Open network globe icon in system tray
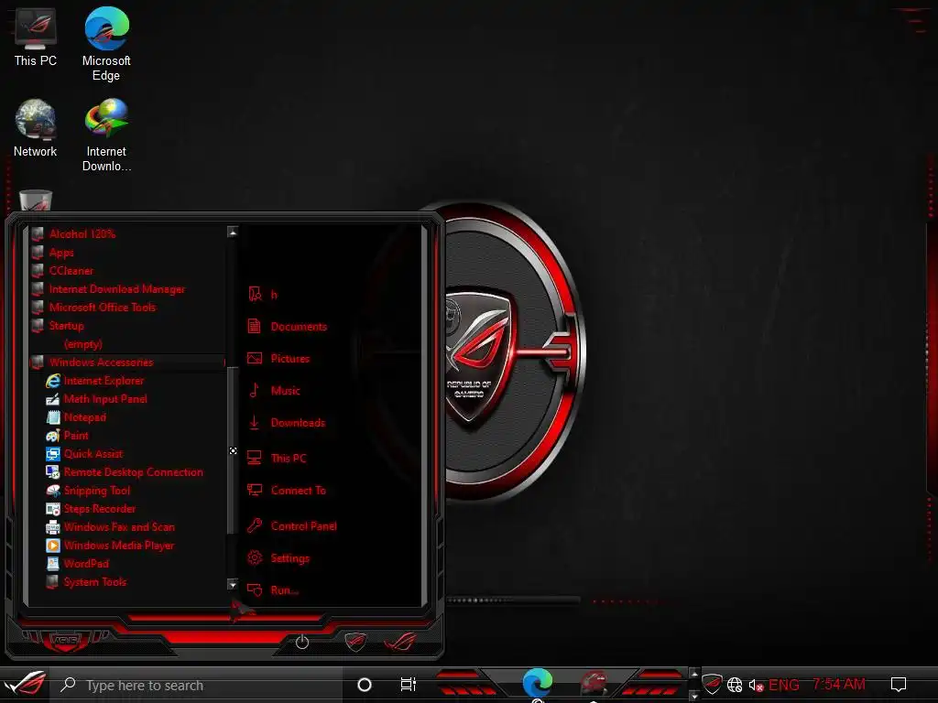 pos(735,685)
